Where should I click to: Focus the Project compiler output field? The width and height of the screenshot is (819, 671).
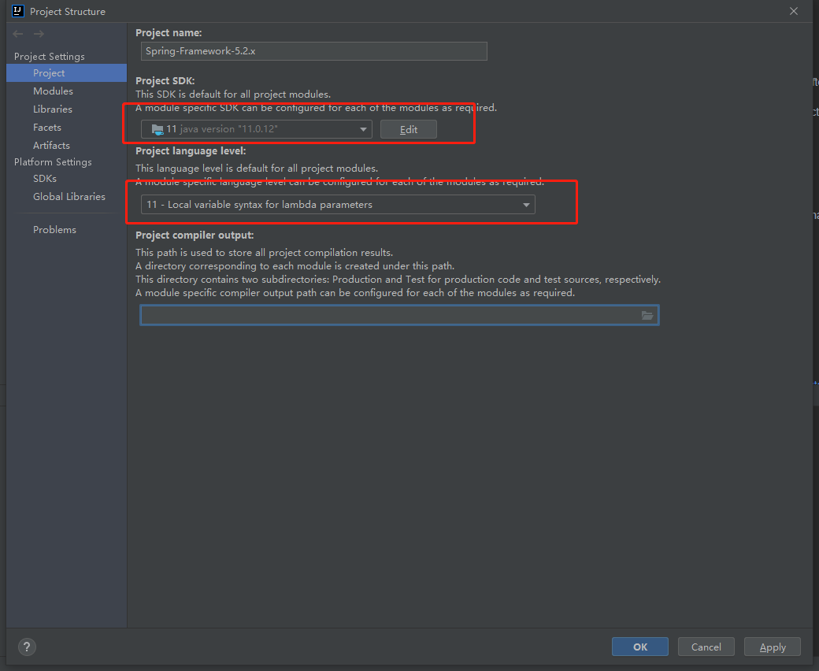pyautogui.click(x=399, y=315)
